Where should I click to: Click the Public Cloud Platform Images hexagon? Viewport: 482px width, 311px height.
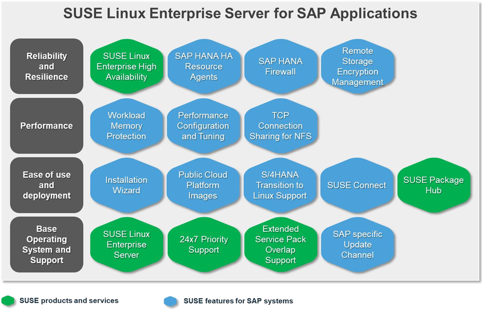tap(203, 185)
